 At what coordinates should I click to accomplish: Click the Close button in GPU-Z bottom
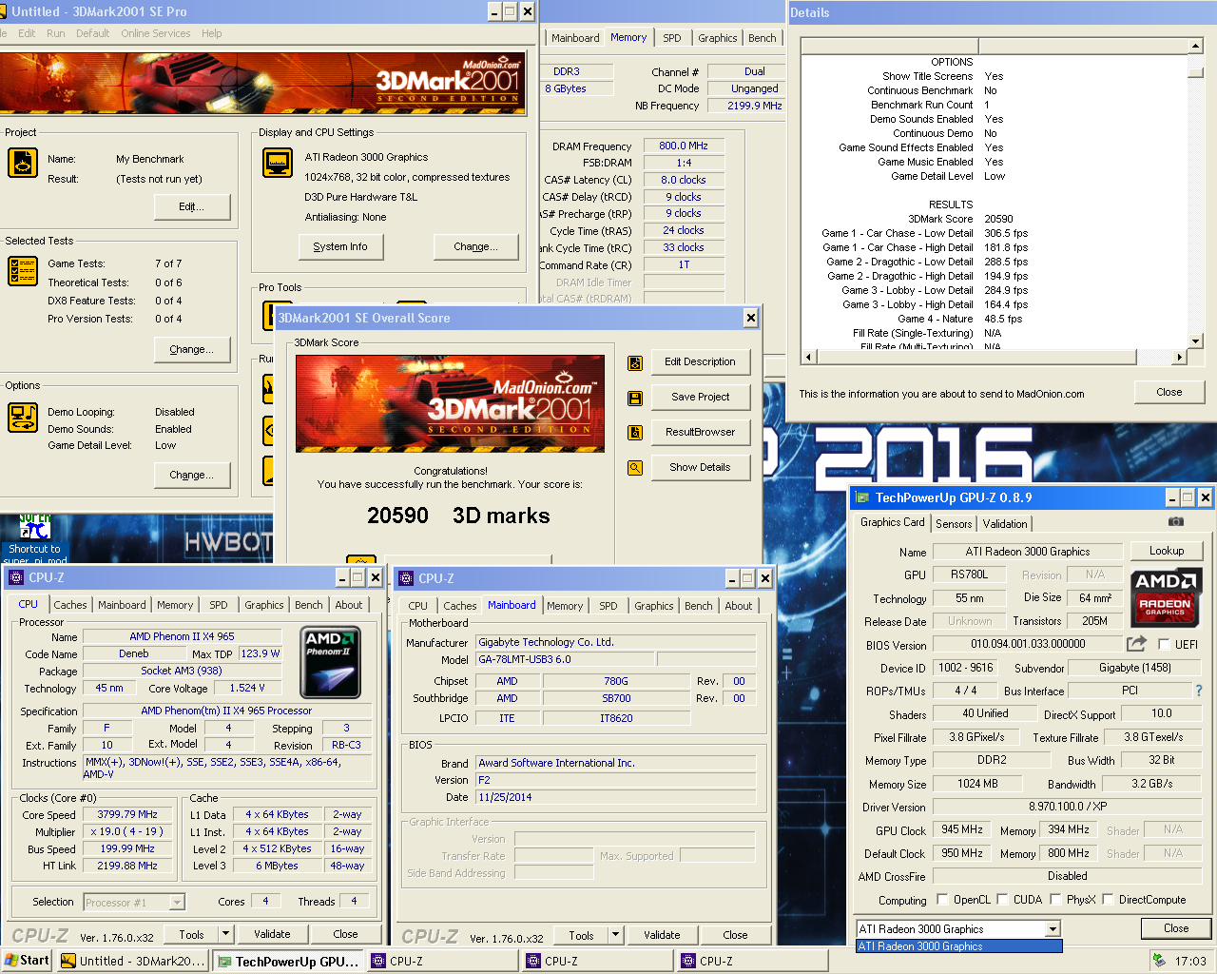point(1176,929)
